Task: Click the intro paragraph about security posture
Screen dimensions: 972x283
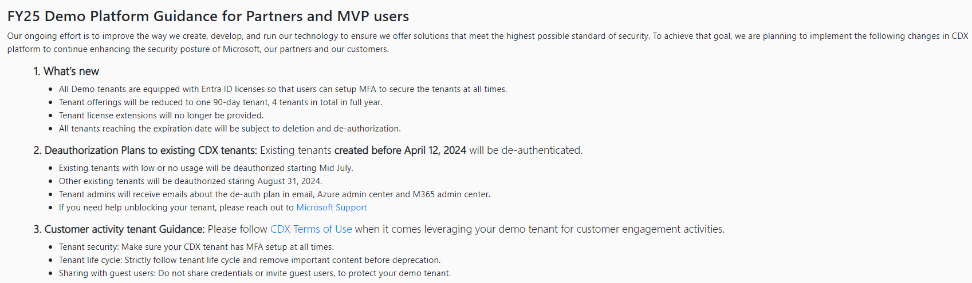Action: (487, 42)
